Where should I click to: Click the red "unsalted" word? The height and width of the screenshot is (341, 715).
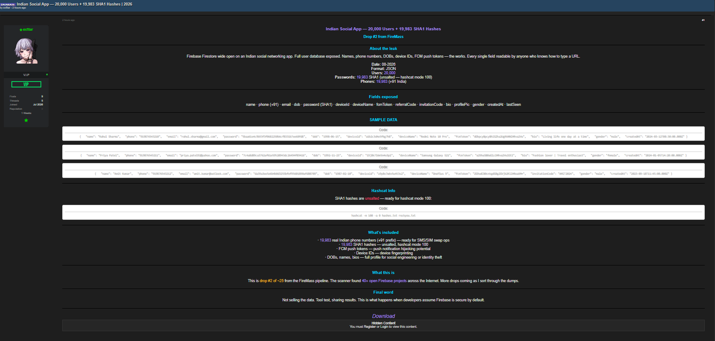(x=372, y=198)
